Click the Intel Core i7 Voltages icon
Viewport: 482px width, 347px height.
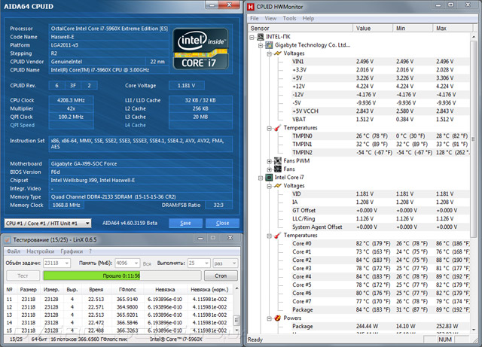pos(278,186)
